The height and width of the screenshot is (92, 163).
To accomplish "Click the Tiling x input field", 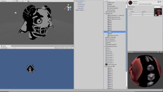I will [x=137, y=13].
